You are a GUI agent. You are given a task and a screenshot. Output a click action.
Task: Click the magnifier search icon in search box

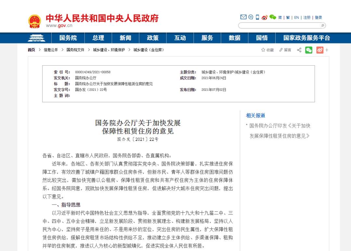click(x=323, y=26)
